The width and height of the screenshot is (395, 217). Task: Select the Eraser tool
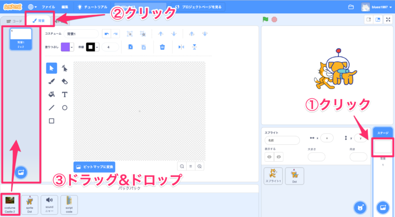pos(65,81)
